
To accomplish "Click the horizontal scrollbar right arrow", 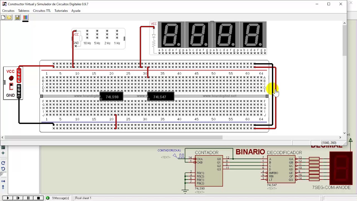I will (x=340, y=137).
